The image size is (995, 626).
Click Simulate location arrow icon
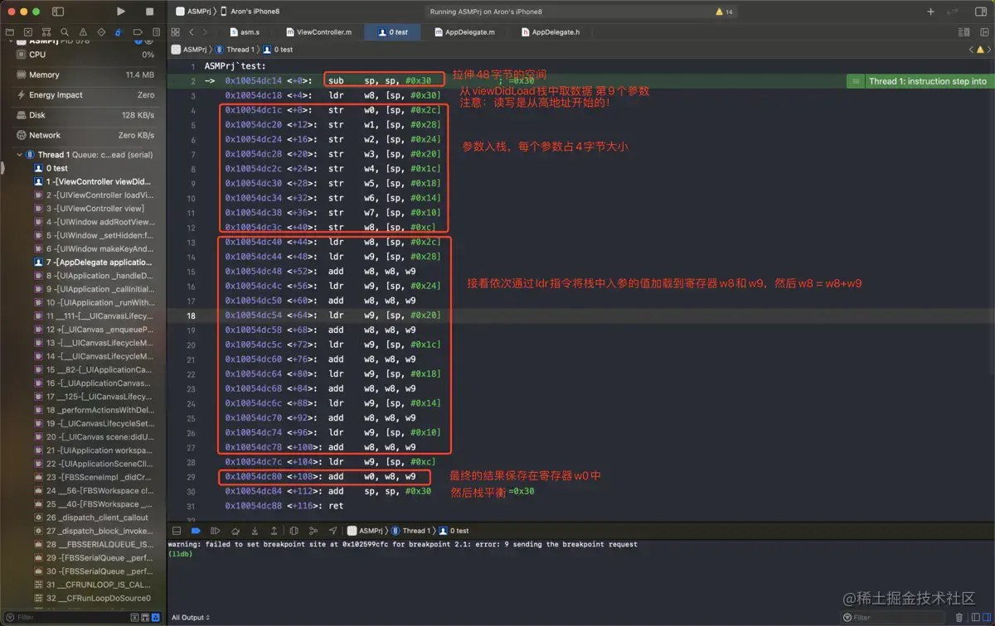tap(332, 531)
